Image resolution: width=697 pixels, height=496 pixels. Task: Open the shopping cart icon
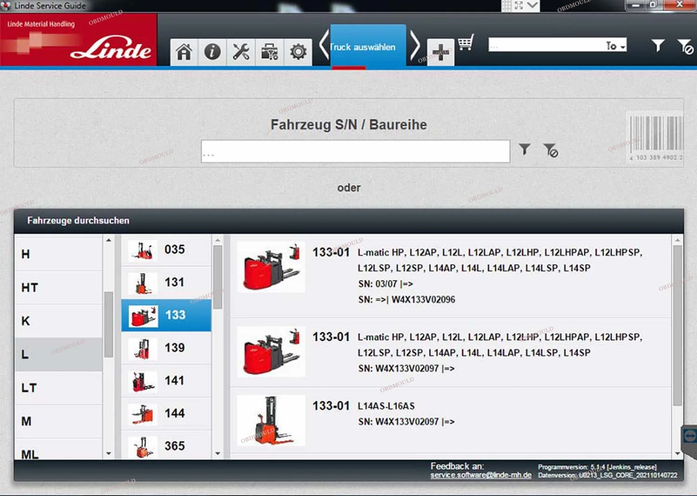(466, 43)
